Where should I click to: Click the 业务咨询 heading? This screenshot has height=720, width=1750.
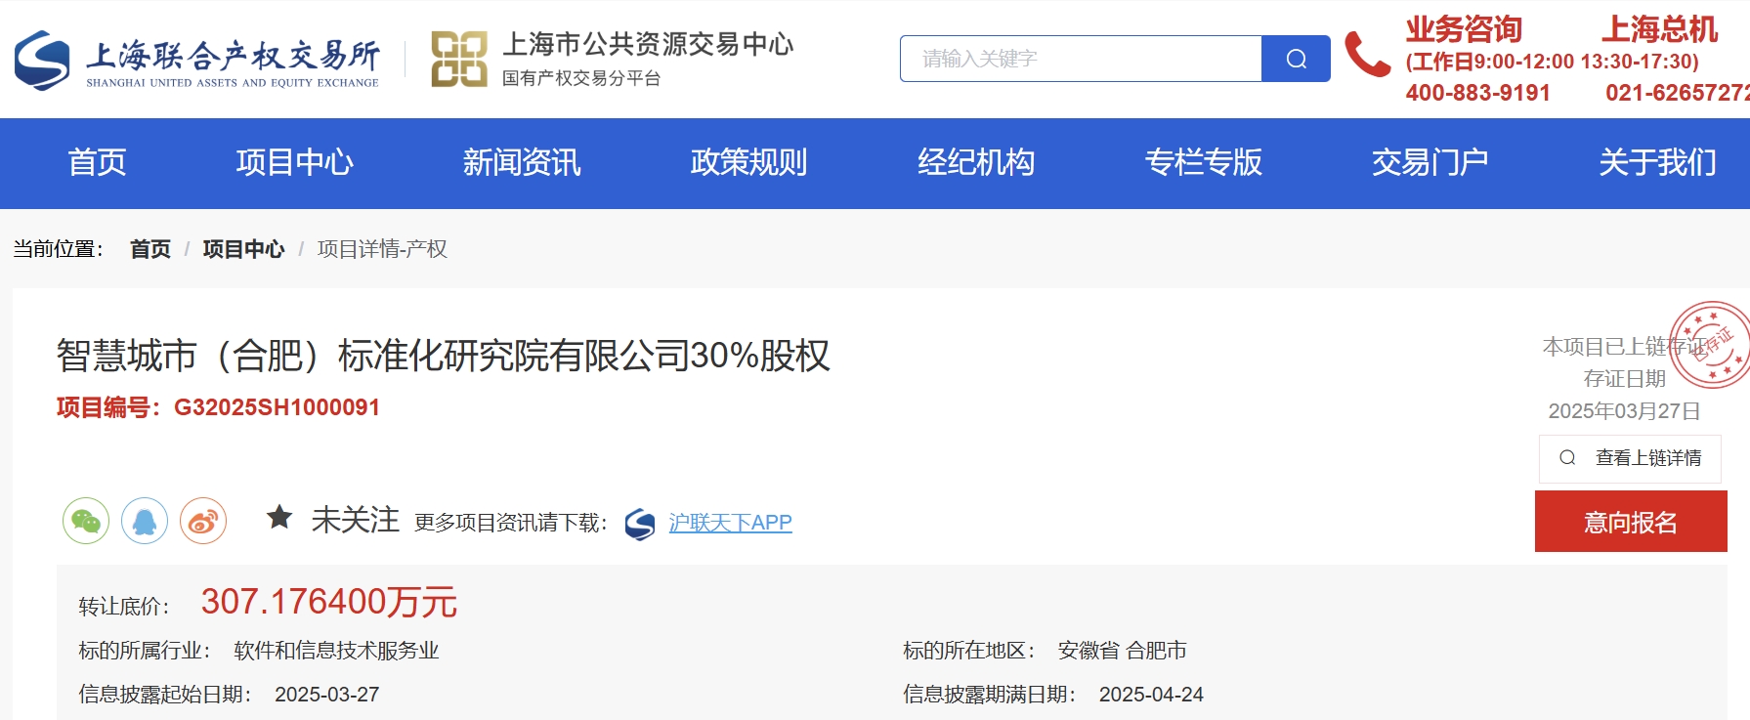click(1464, 29)
